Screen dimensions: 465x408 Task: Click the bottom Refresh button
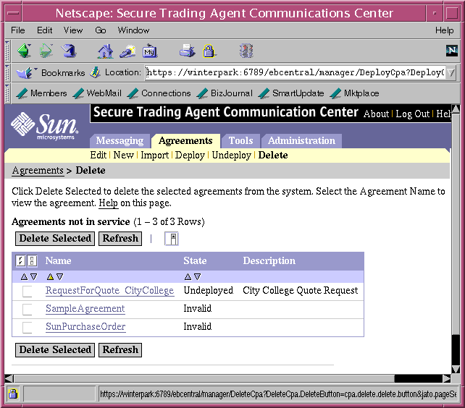click(x=120, y=350)
